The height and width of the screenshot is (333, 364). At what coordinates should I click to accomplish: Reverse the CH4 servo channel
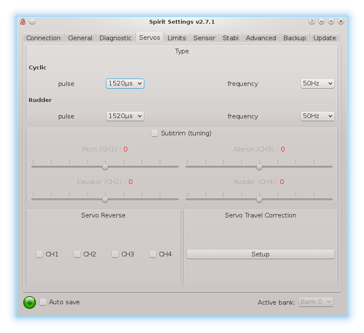[153, 254]
